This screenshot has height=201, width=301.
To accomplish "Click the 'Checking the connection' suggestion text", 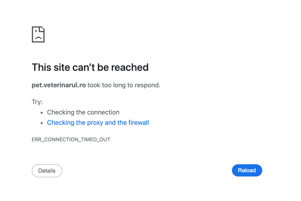I will (83, 112).
